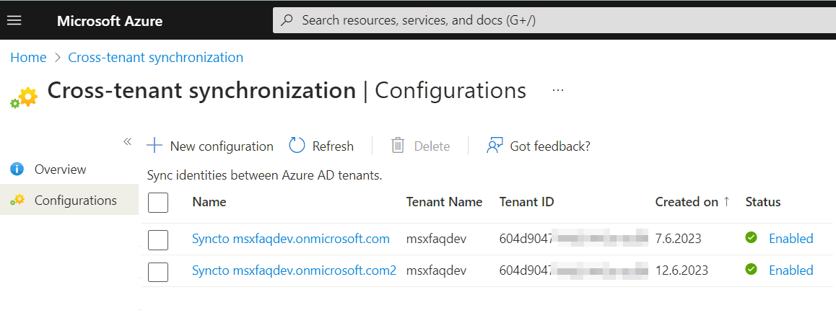Open the ellipsis more options menu
The width and height of the screenshot is (836, 313).
558,90
